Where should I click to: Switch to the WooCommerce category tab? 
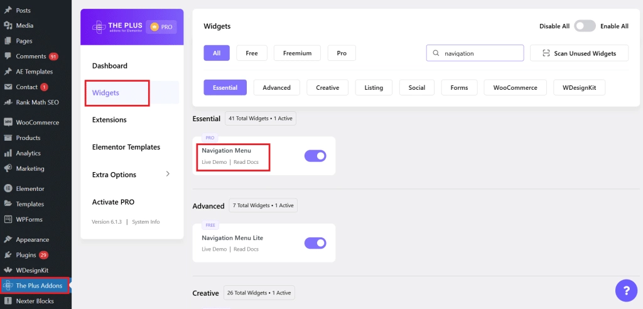(516, 87)
